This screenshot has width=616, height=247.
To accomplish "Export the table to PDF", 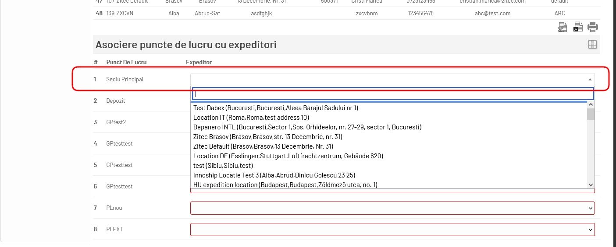I will pyautogui.click(x=578, y=27).
